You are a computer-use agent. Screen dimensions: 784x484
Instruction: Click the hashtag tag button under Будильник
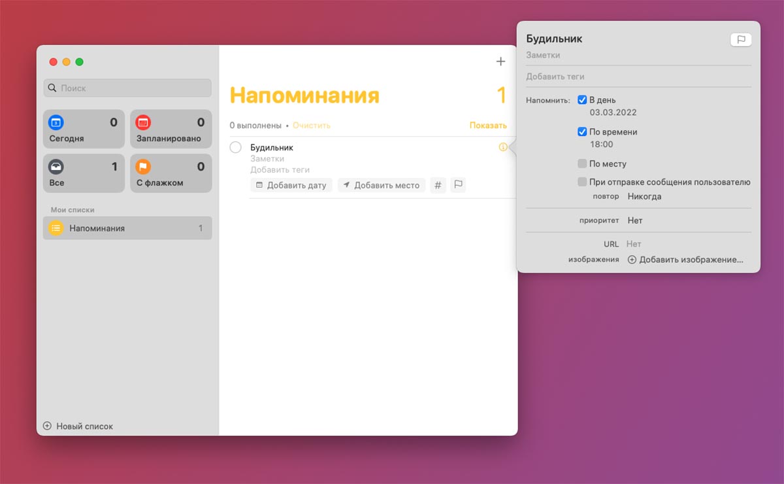pyautogui.click(x=438, y=185)
